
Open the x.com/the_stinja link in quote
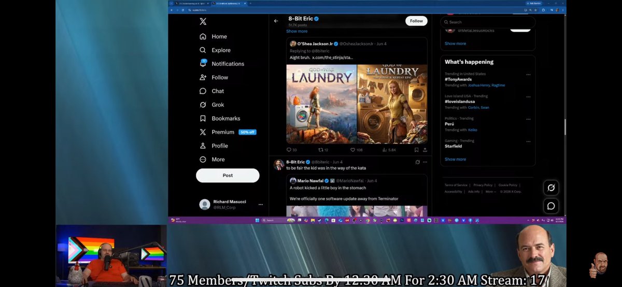tap(332, 57)
